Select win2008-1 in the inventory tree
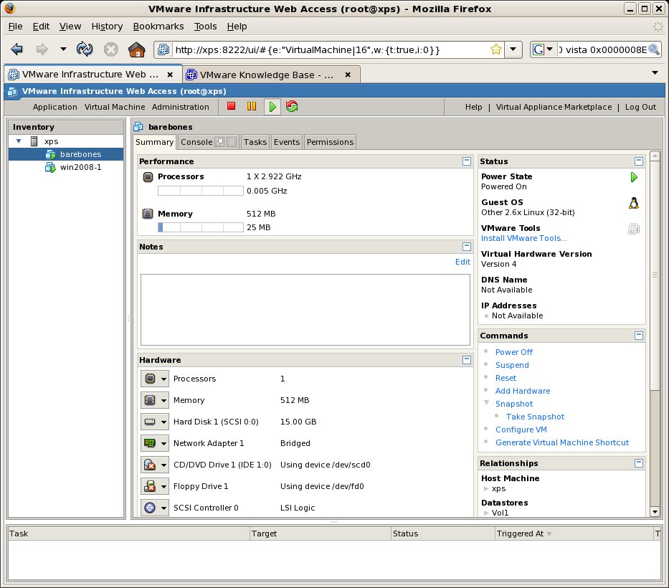The width and height of the screenshot is (669, 588). pos(80,167)
